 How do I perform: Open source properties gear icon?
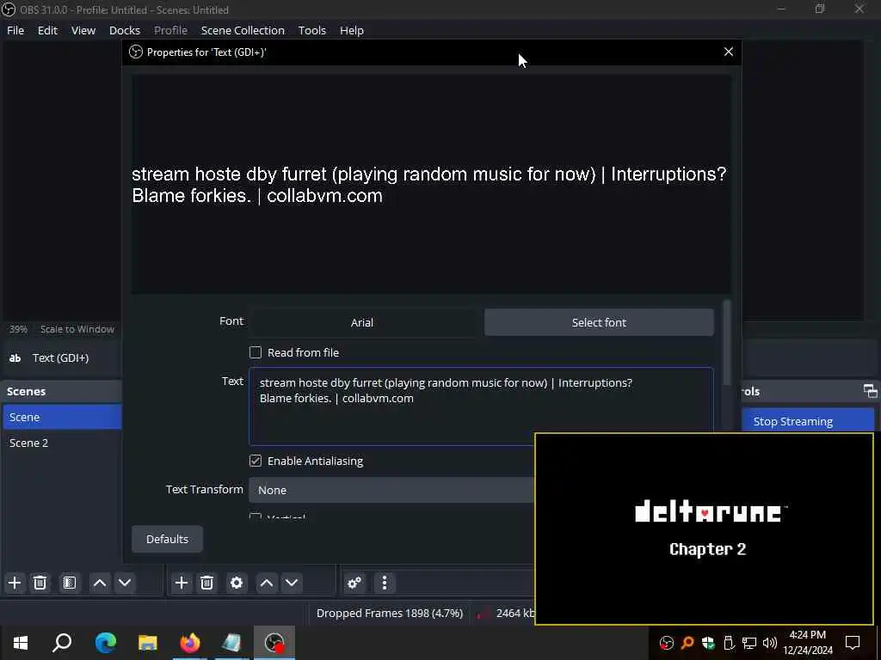click(x=237, y=583)
